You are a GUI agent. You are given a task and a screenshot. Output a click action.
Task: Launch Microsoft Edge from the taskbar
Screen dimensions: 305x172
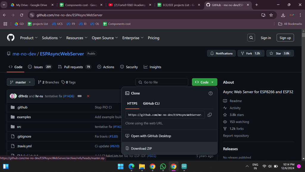point(131,166)
